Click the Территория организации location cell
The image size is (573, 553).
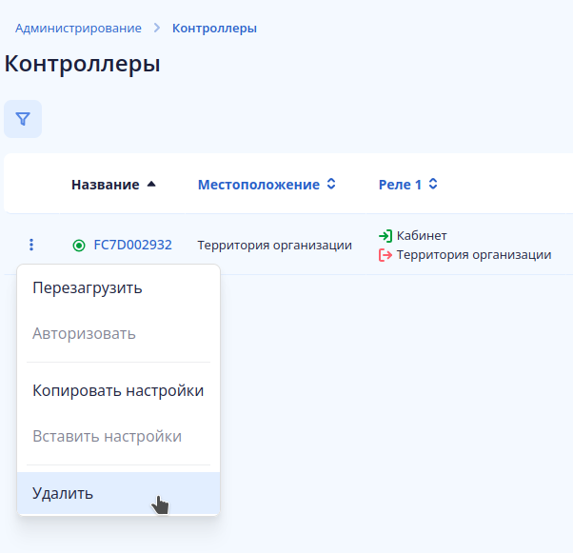[274, 245]
